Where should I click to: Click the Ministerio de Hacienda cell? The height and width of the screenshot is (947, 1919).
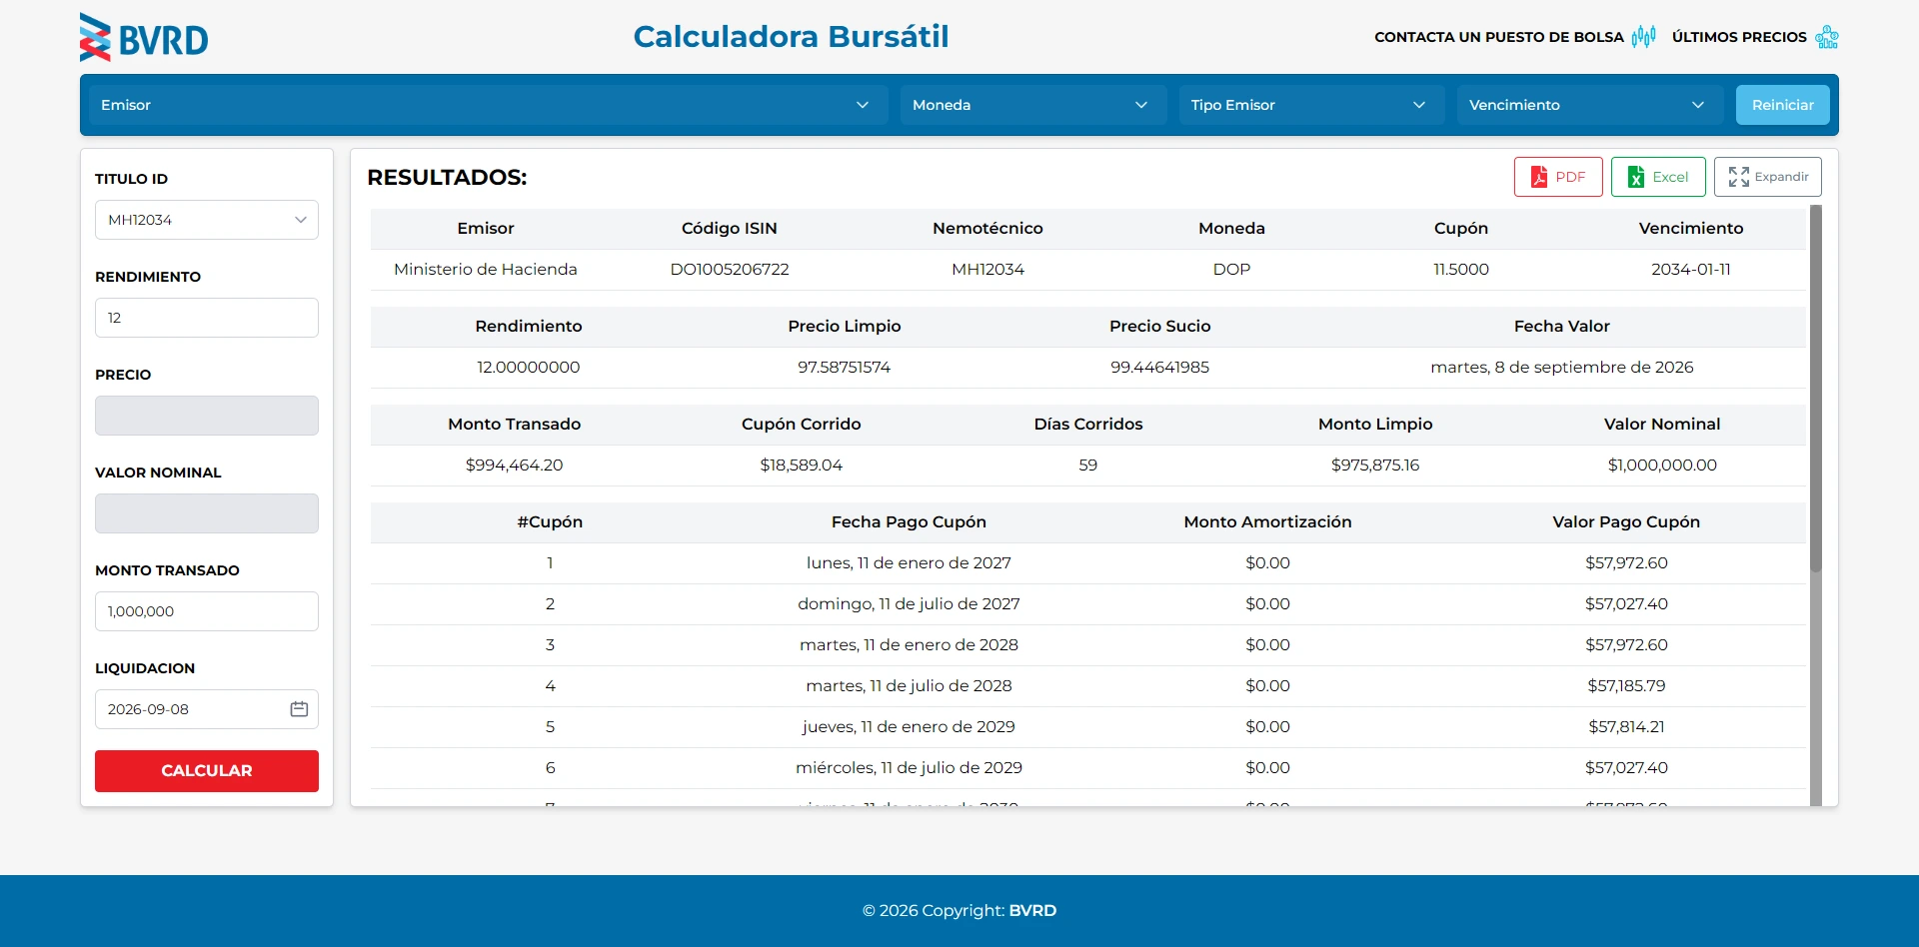[x=486, y=270]
